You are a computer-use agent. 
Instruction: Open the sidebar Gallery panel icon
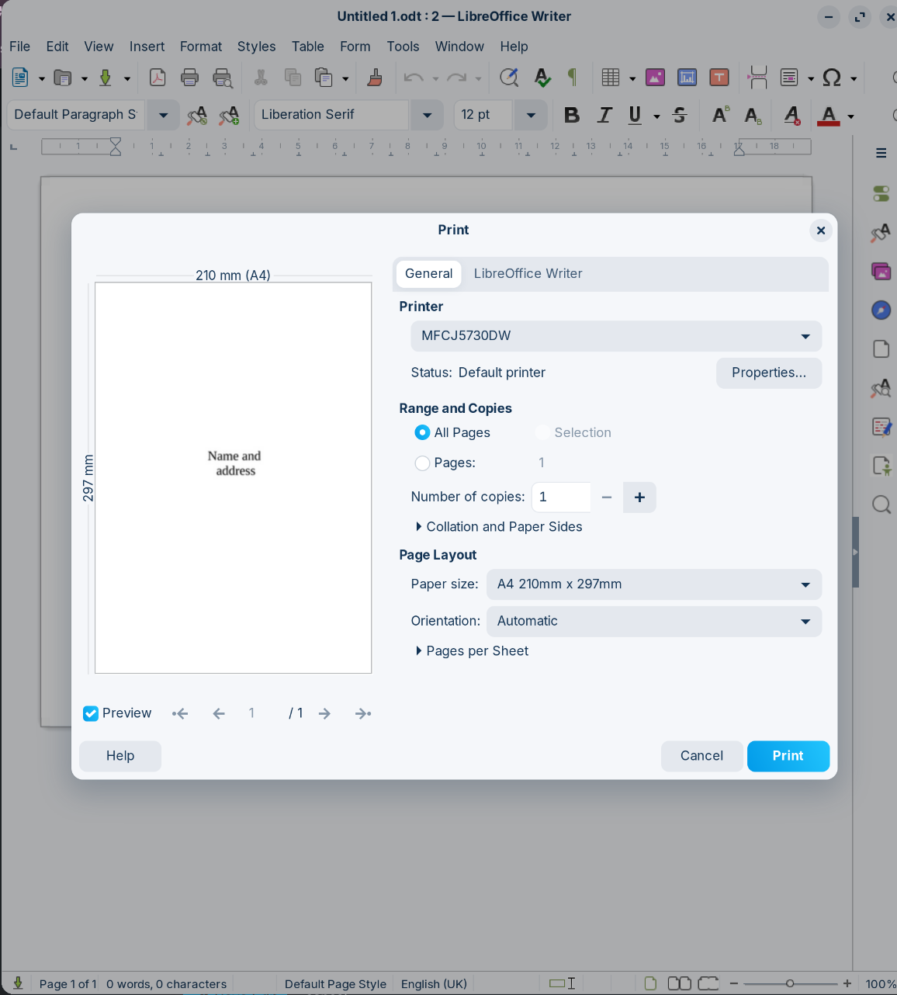(x=881, y=272)
